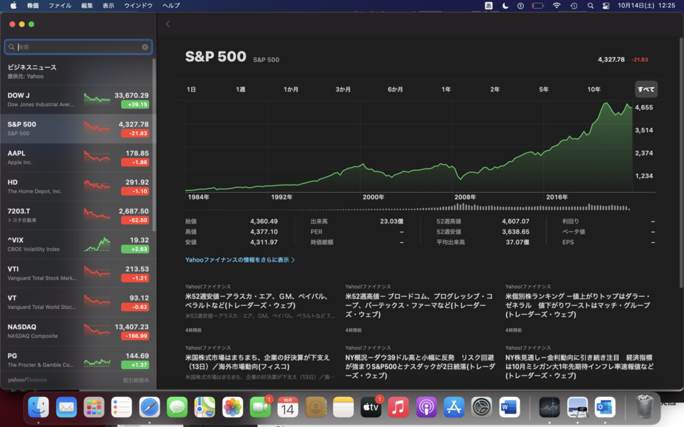
Task: Switch the chart range to 1年
Action: [x=446, y=89]
